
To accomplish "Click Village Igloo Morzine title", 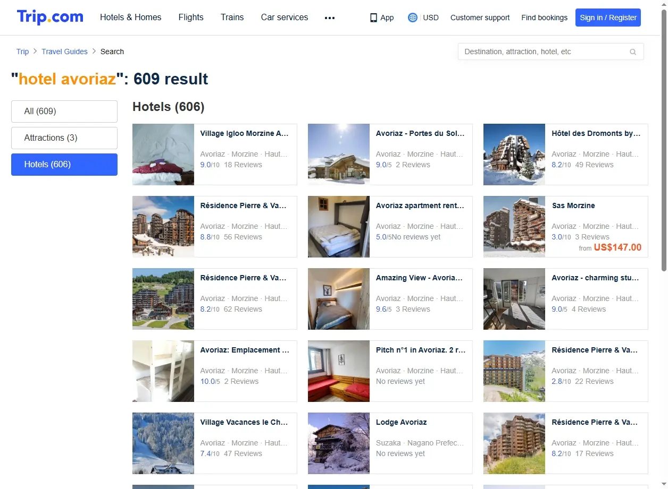I will [x=245, y=134].
